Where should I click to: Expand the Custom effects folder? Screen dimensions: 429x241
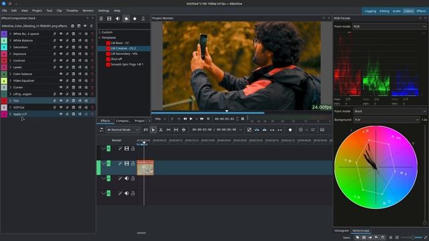point(100,32)
